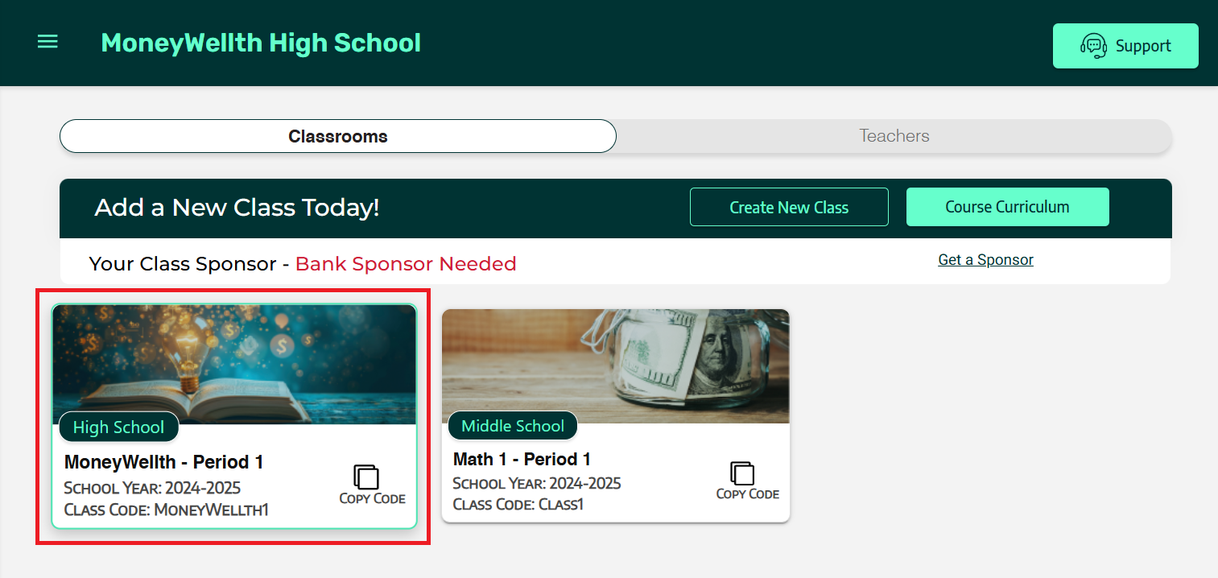Click the Middle School badge label
The image size is (1218, 578).
513,426
